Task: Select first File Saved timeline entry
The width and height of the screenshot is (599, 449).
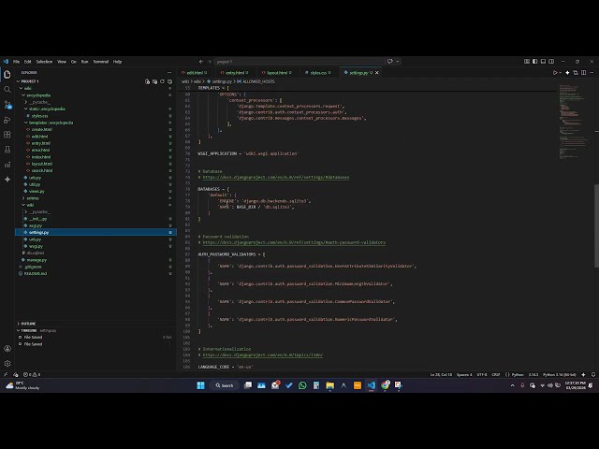Action: click(34, 337)
